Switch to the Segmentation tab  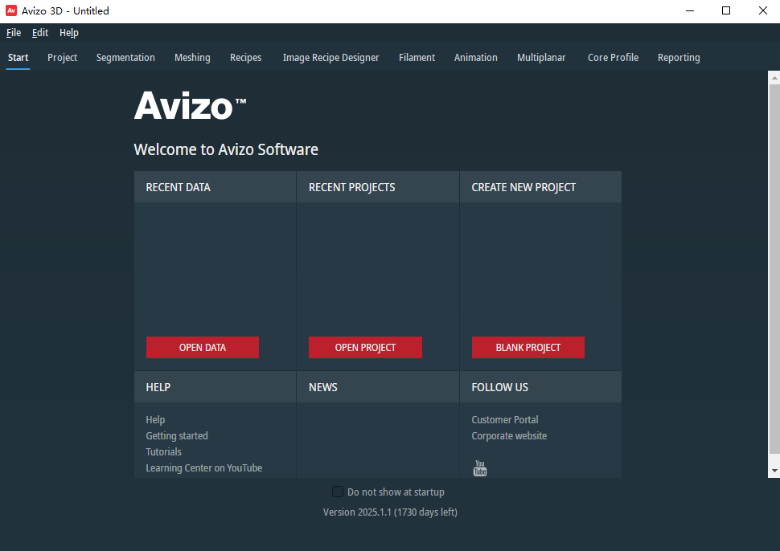125,58
